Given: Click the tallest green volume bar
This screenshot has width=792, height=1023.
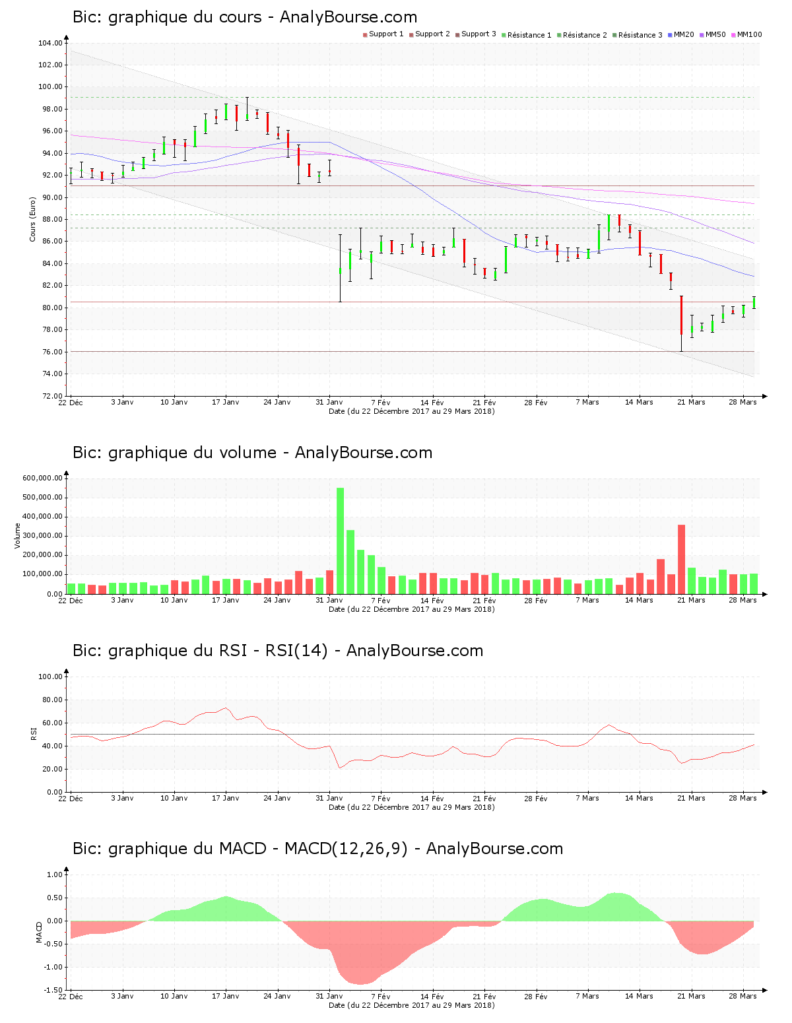Looking at the screenshot, I should point(341,541).
